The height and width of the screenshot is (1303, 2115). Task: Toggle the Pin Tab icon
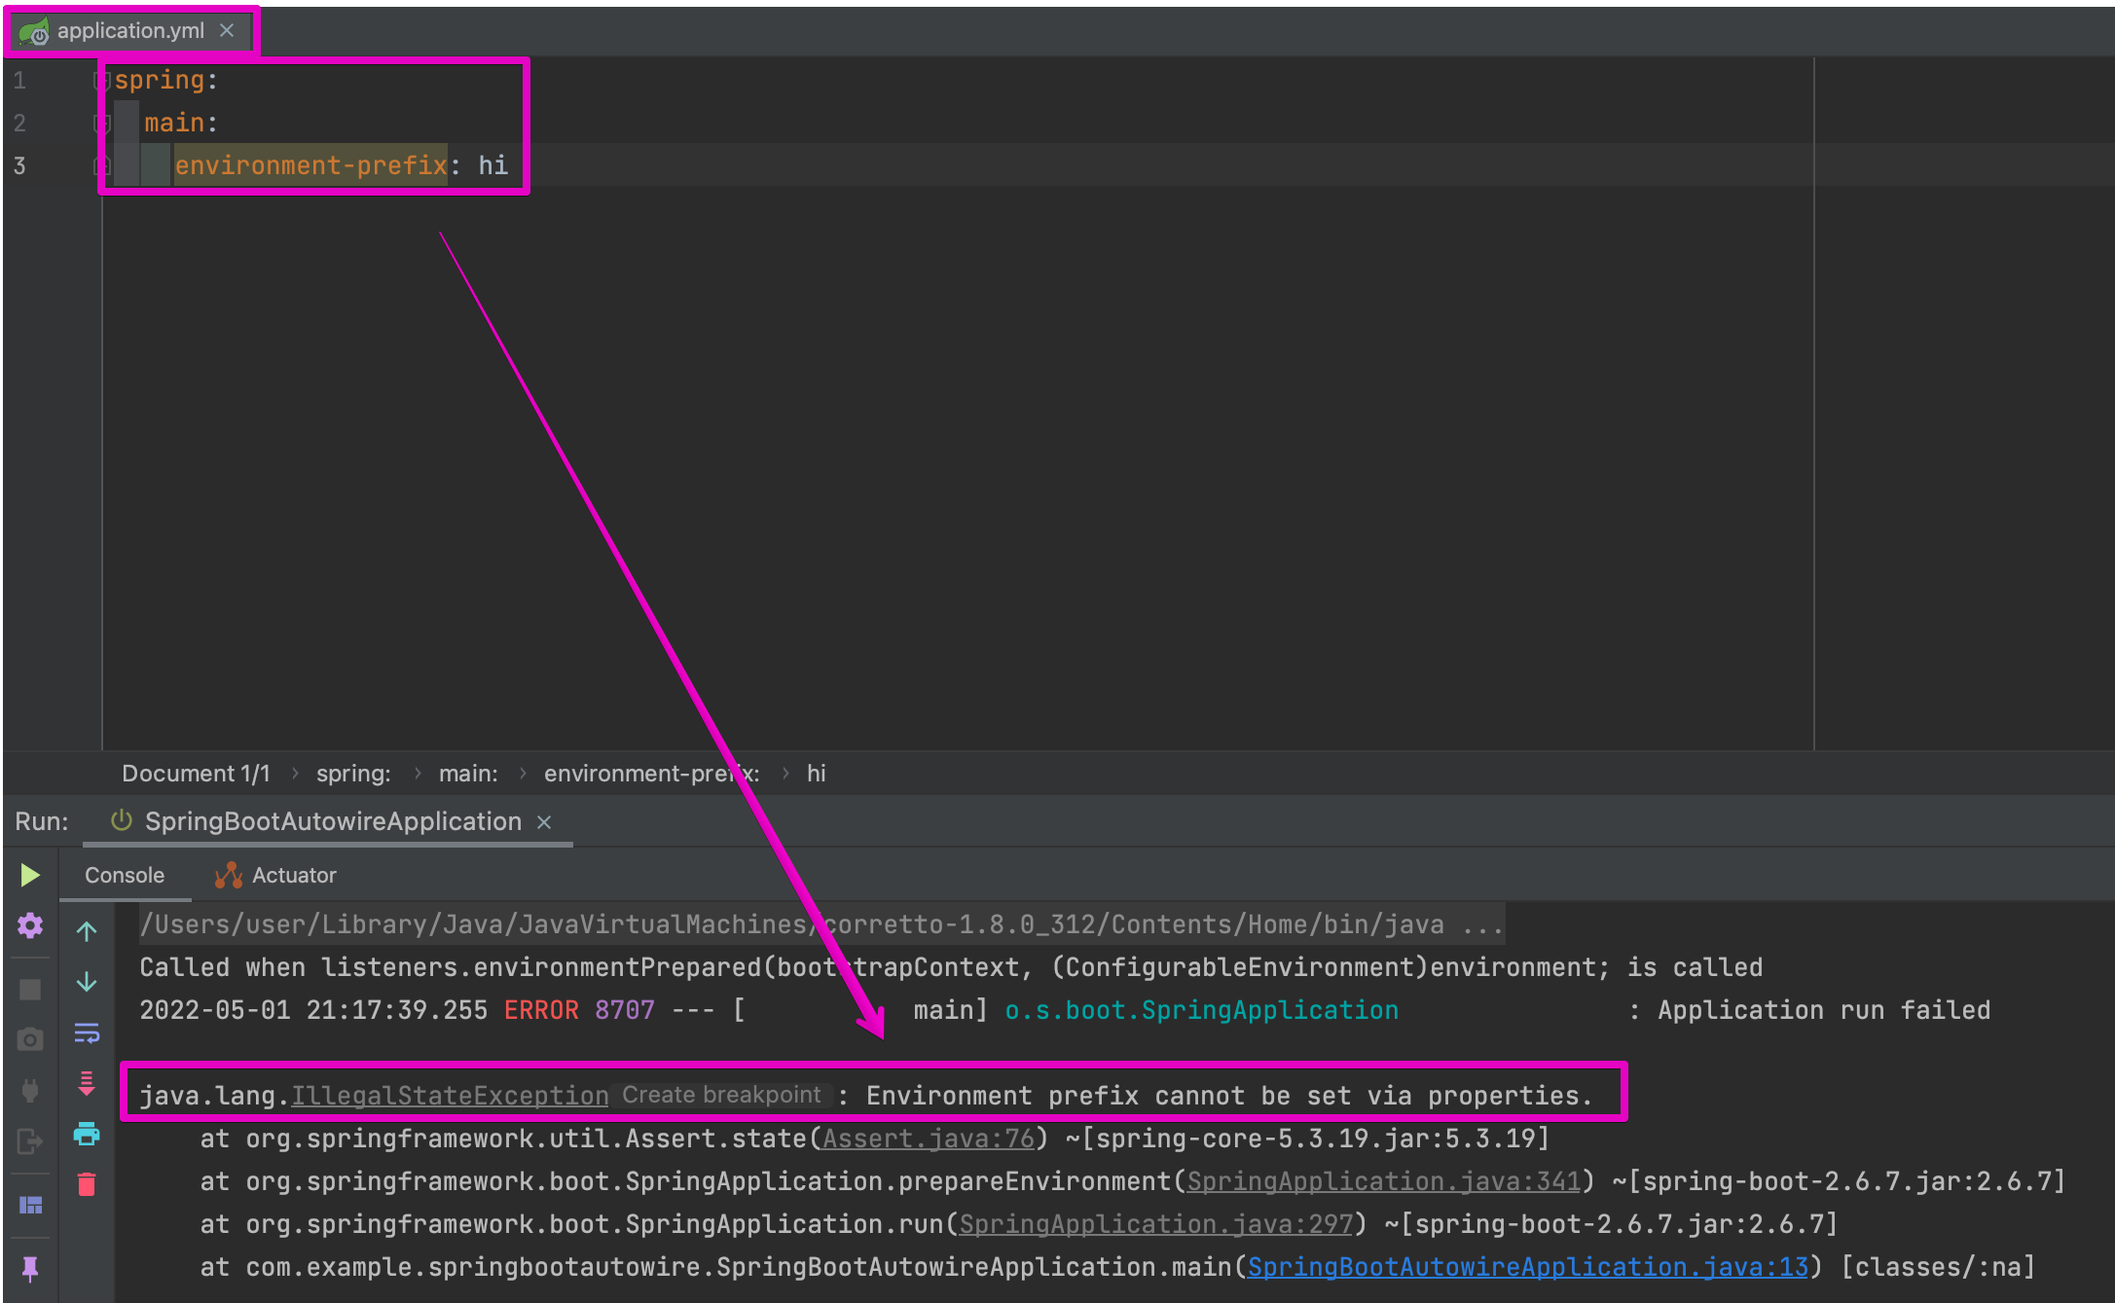pyautogui.click(x=29, y=1267)
